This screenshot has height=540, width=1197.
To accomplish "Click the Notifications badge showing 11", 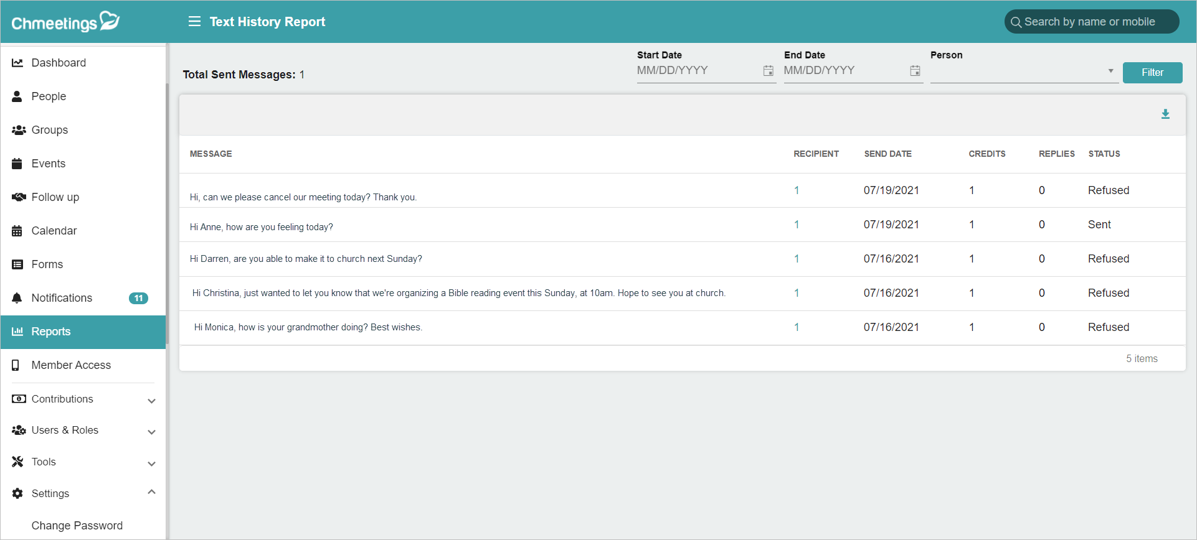I will 138,298.
